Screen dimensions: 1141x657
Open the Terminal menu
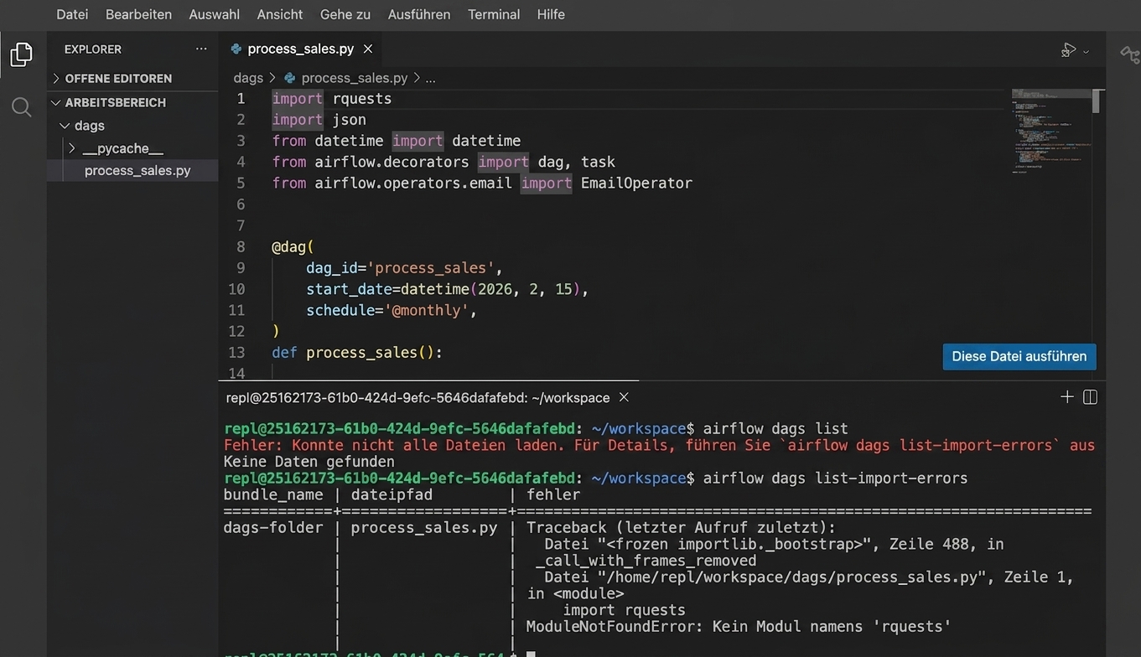pyautogui.click(x=494, y=14)
